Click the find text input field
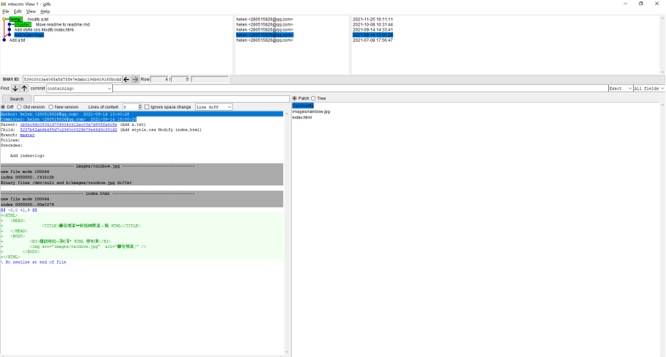Image resolution: width=666 pixels, height=357 pixels. coord(360,88)
